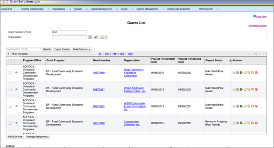The width and height of the screenshot is (274, 148).
Task: Click the Organization input field
Action: [x=69, y=37]
